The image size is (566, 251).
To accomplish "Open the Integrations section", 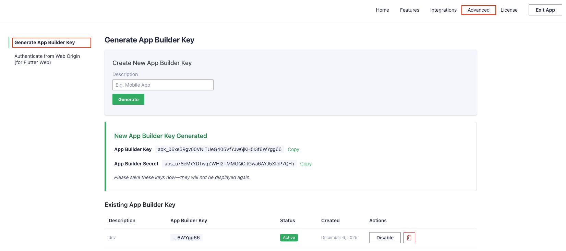I will tap(443, 10).
